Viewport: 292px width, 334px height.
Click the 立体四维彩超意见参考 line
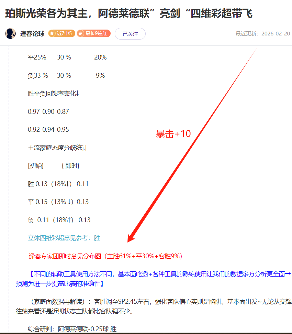[64, 238]
